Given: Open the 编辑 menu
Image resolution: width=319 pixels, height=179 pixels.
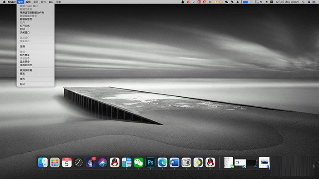Looking at the screenshot, I should point(28,2).
